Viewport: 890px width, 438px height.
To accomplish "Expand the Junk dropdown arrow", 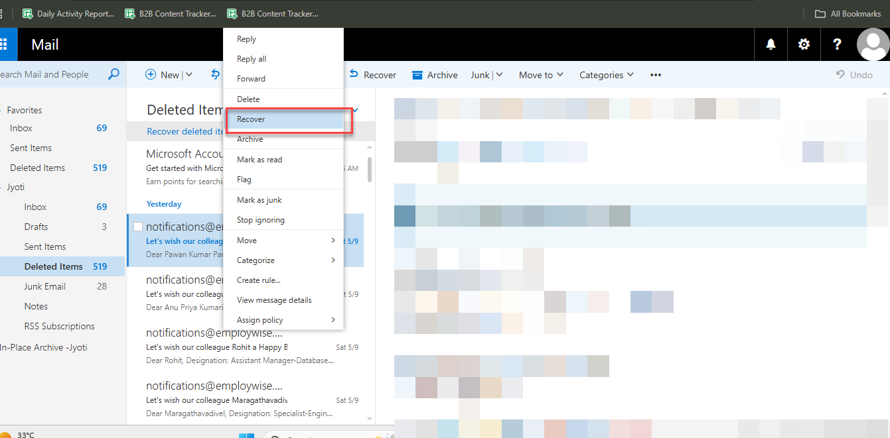I will click(499, 75).
